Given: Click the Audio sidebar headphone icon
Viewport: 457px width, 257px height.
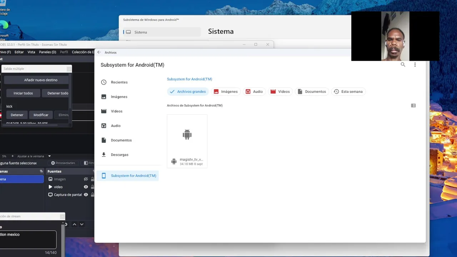Looking at the screenshot, I should tap(104, 126).
